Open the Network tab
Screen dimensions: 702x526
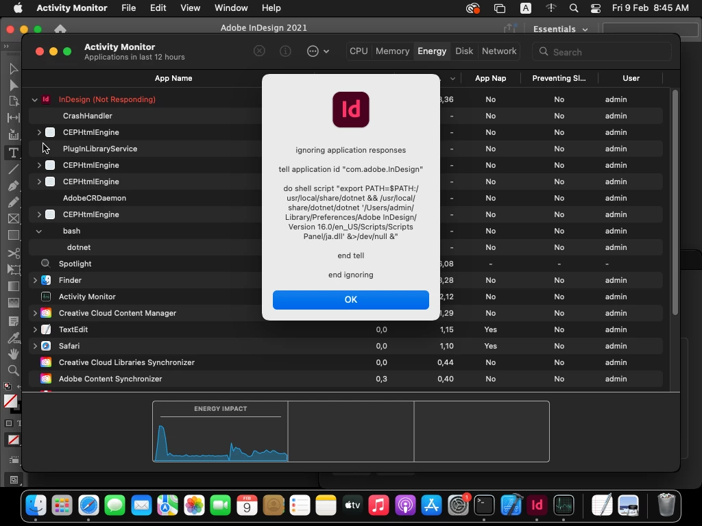point(499,51)
